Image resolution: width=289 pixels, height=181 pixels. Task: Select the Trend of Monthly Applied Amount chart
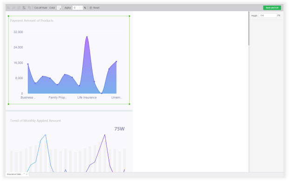pos(69,142)
